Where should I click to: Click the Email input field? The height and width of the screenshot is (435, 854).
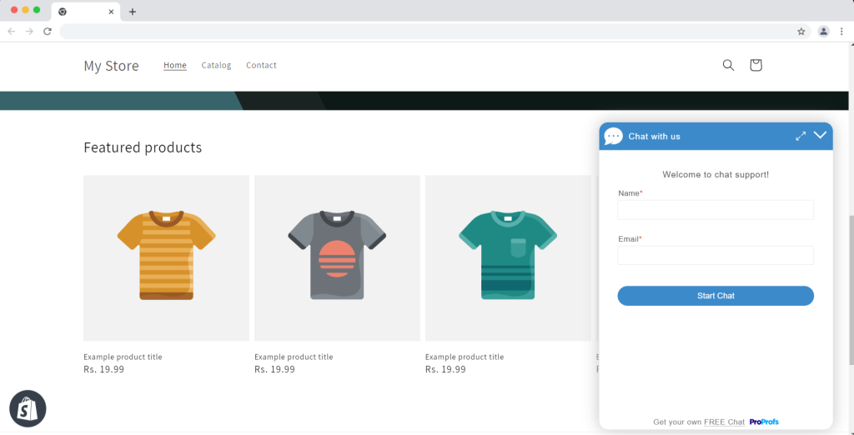tap(716, 255)
